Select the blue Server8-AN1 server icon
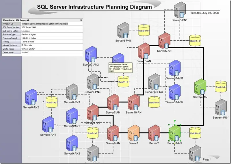231x164 pixels. click(x=48, y=124)
